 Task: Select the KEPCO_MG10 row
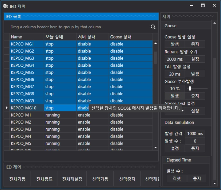tap(81, 108)
